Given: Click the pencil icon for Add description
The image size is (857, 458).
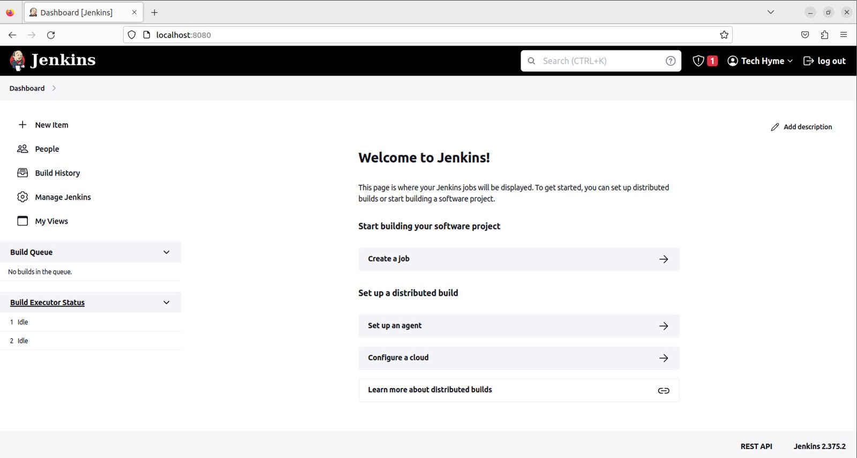Looking at the screenshot, I should tap(775, 127).
